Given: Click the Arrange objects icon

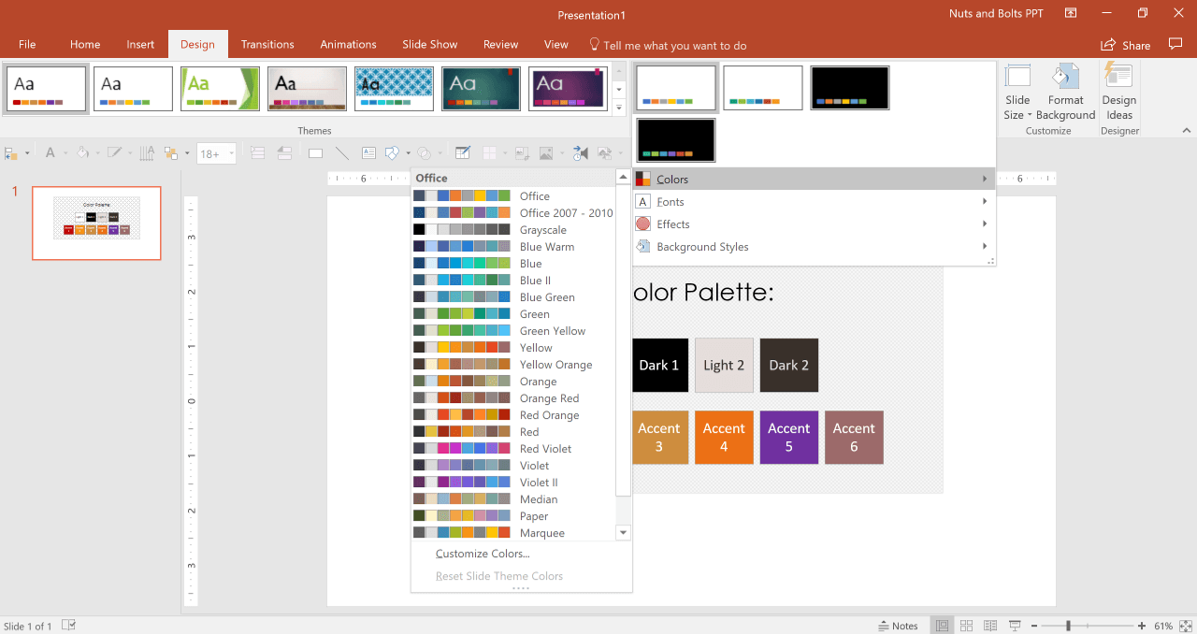Looking at the screenshot, I should tap(173, 153).
